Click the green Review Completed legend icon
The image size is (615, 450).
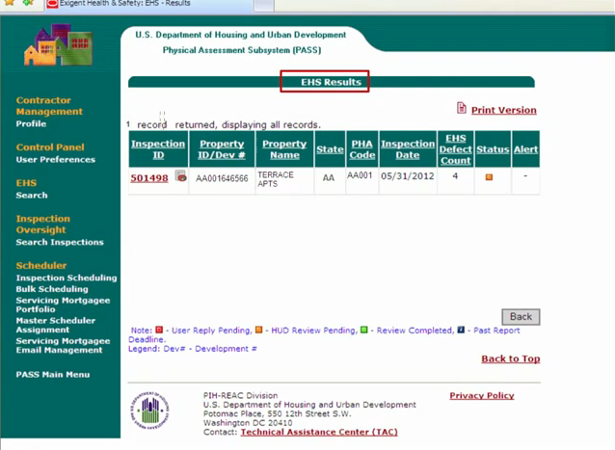tap(364, 330)
